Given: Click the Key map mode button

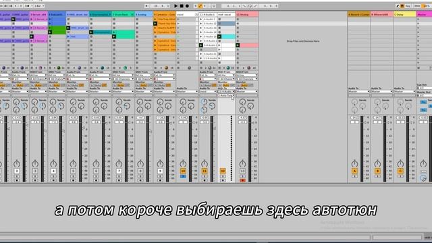Looking at the screenshot, I should [x=408, y=6].
